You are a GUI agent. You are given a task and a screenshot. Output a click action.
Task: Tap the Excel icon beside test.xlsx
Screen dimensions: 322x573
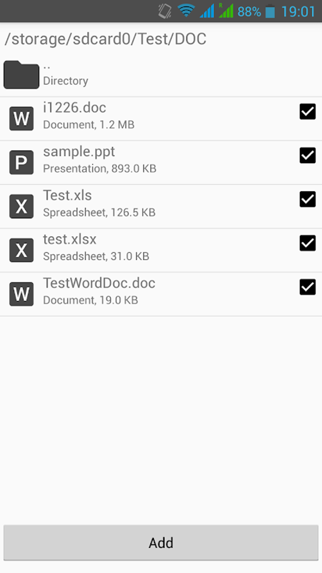point(21,250)
